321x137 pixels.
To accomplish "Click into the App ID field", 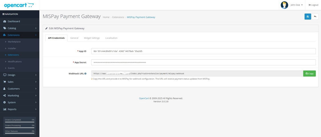I will click(x=203, y=51).
